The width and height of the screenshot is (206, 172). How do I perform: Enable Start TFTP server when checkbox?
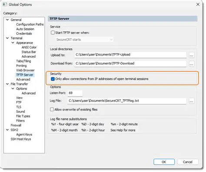(53, 32)
